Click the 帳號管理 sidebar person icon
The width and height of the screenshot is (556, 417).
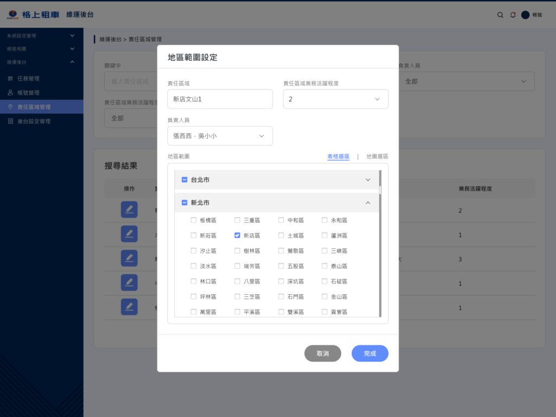10,93
